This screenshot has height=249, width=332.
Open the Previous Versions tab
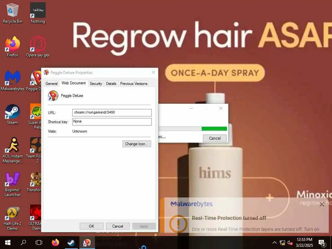tap(134, 83)
